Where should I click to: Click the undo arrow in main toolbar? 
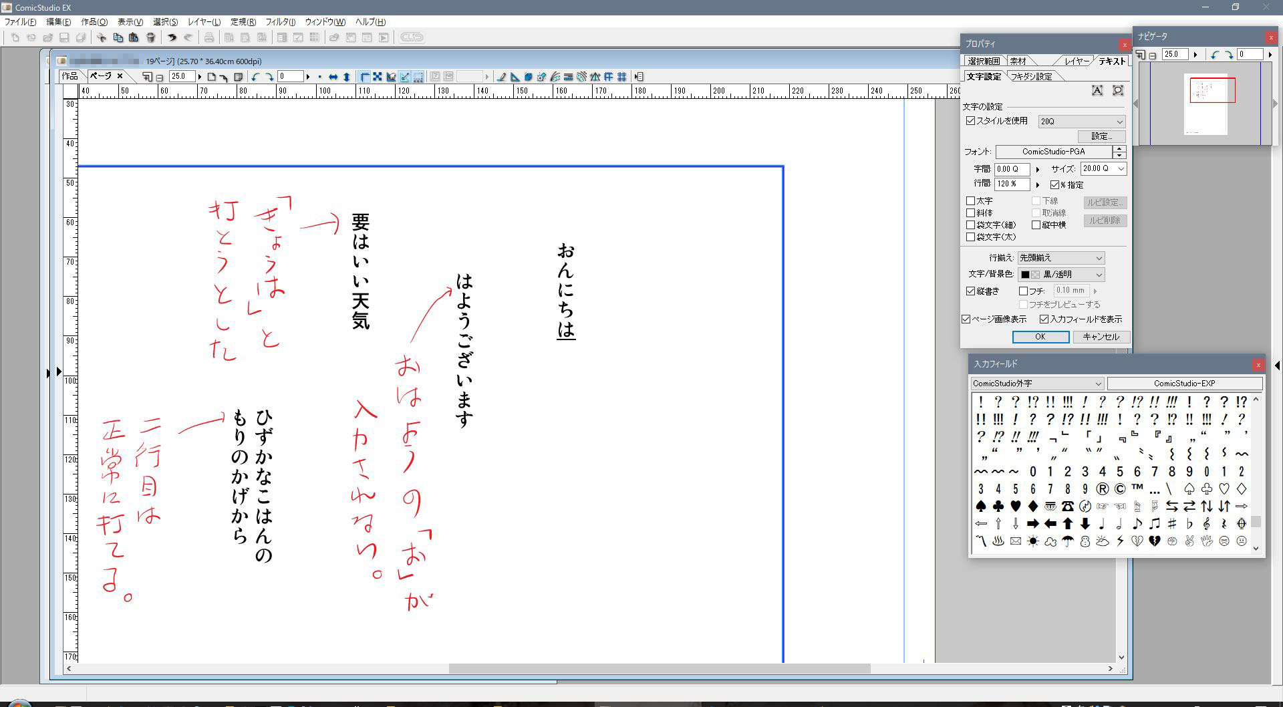click(x=172, y=38)
